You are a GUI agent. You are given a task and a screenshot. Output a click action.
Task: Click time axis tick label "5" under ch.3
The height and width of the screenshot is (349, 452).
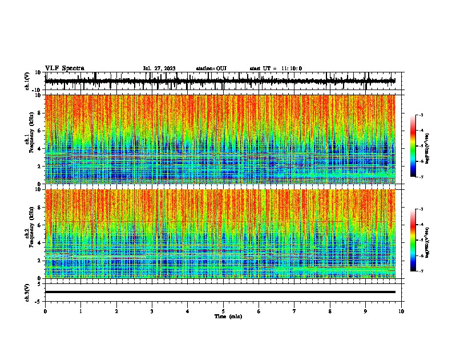click(x=223, y=311)
